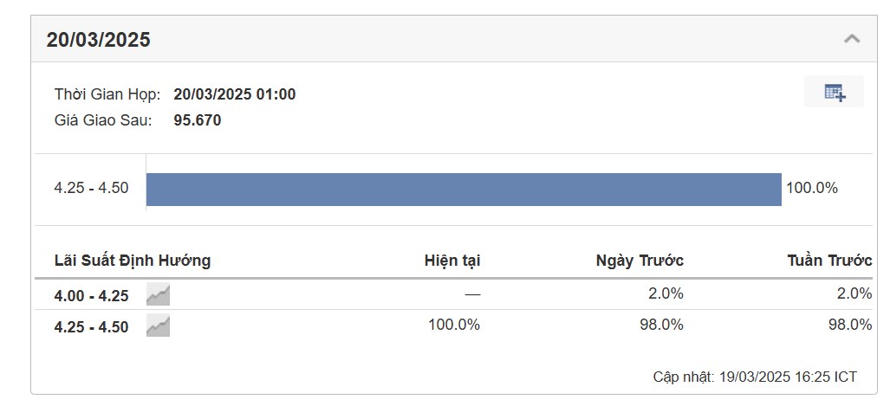The image size is (890, 406).
Task: Select the 4.25 - 4.50 table row label
Action: coord(91,327)
